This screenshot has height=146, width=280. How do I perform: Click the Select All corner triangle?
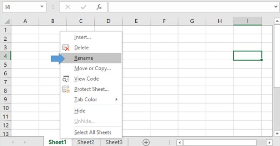click(7, 21)
